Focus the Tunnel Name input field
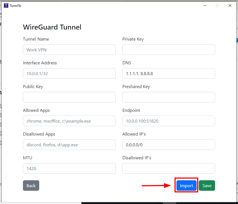This screenshot has width=238, height=204. 69,50
